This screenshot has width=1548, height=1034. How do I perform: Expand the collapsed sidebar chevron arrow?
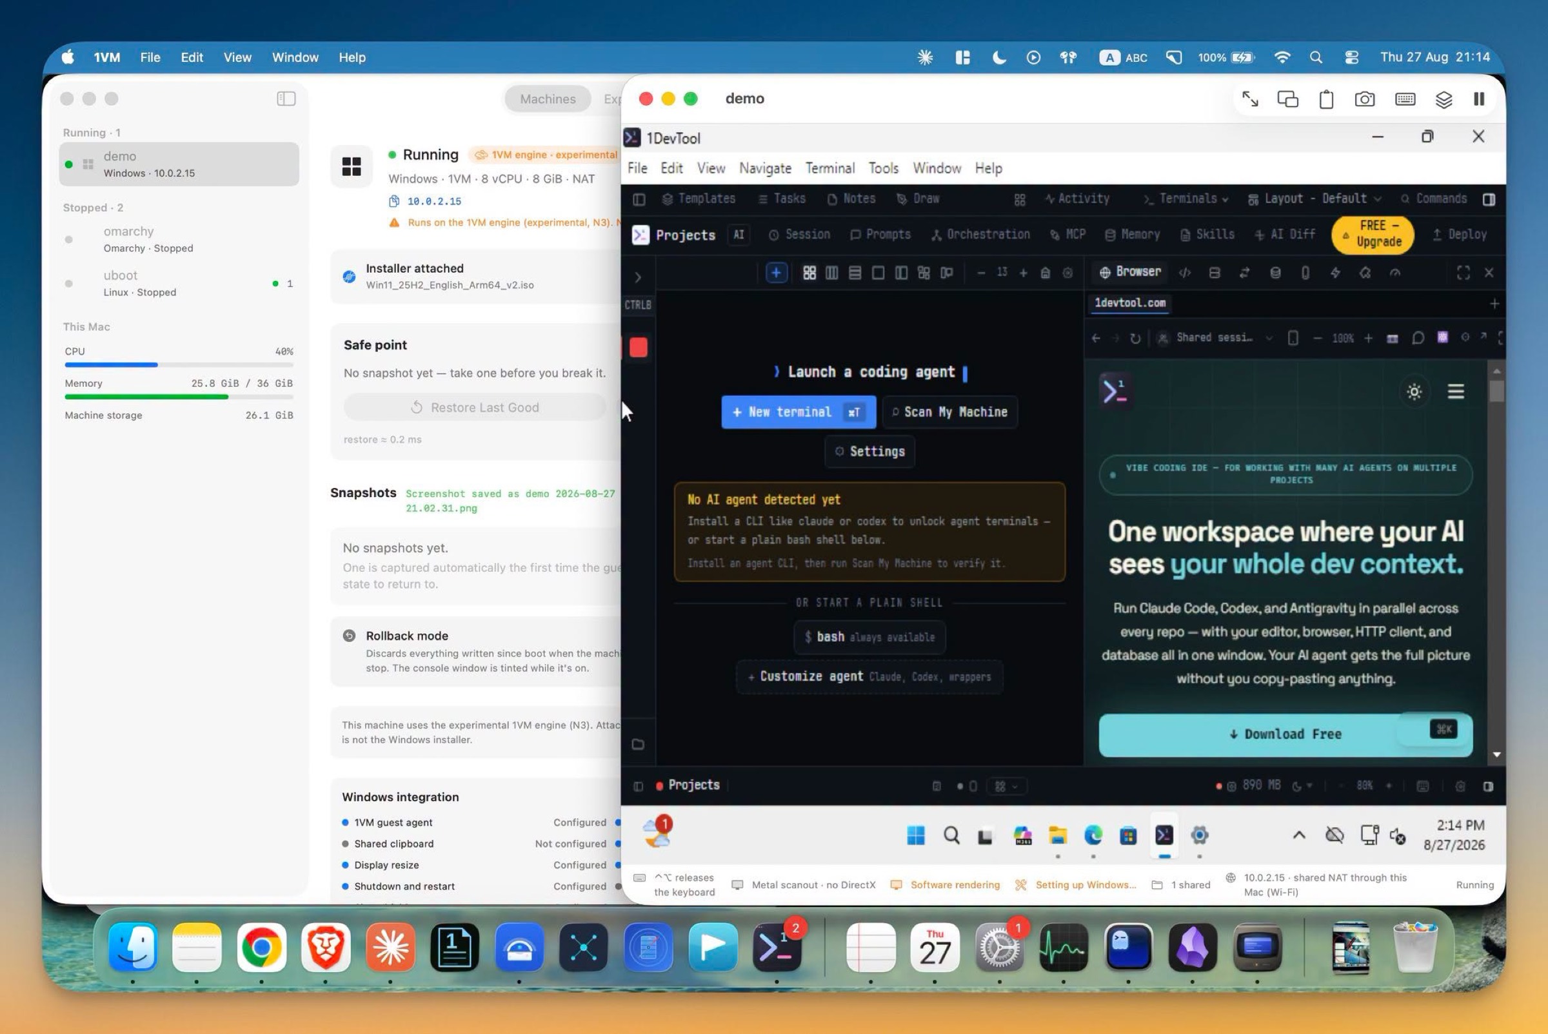click(x=638, y=278)
